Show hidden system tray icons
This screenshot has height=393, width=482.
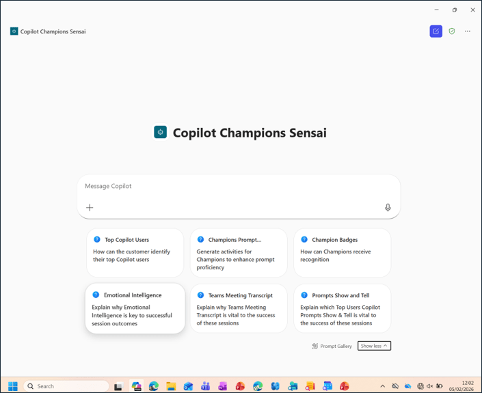(382, 386)
